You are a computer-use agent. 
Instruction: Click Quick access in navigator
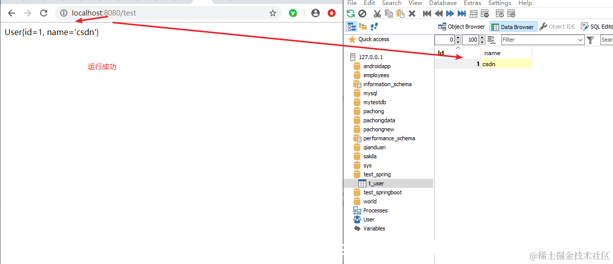[x=373, y=39]
